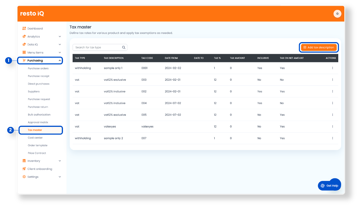Click the resto iQ logo
The height and width of the screenshot is (207, 359).
[x=32, y=13]
